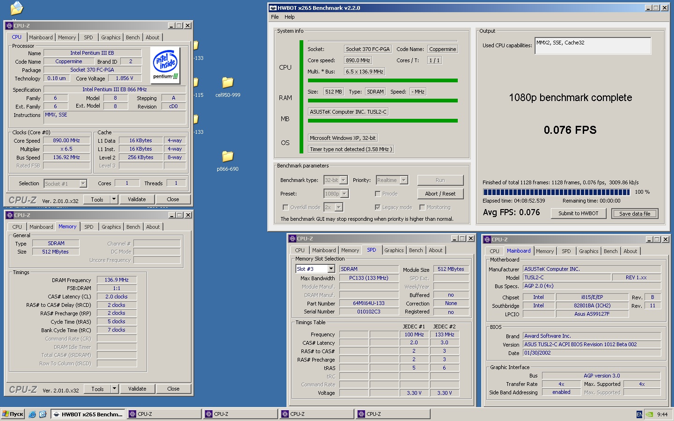
Task: Open the Slot #3 memory slot dropdown
Action: (x=331, y=269)
